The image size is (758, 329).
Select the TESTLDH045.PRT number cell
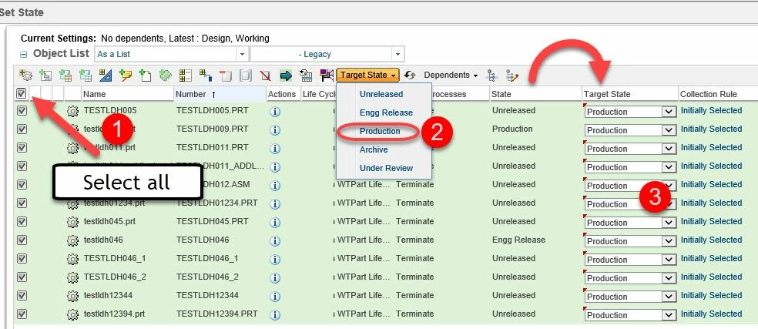click(x=212, y=221)
